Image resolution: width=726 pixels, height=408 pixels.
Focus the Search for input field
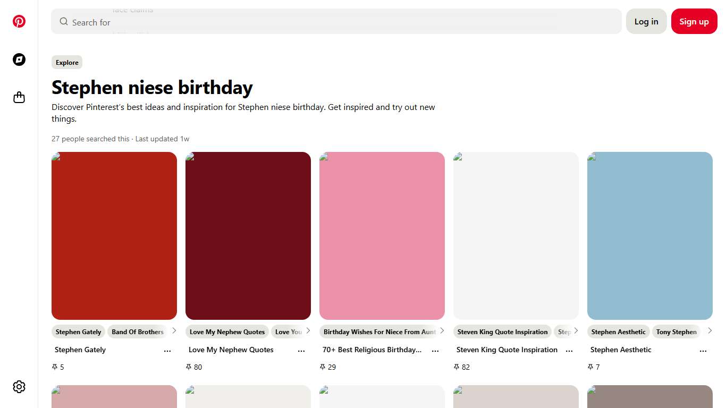340,22
